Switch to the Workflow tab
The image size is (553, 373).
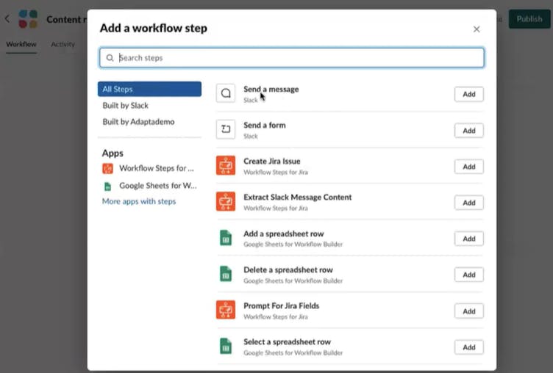pyautogui.click(x=21, y=44)
